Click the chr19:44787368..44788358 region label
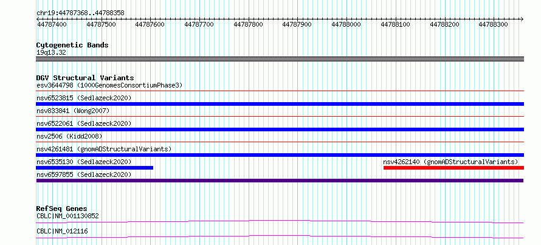The height and width of the screenshot is (245, 541). coord(80,13)
